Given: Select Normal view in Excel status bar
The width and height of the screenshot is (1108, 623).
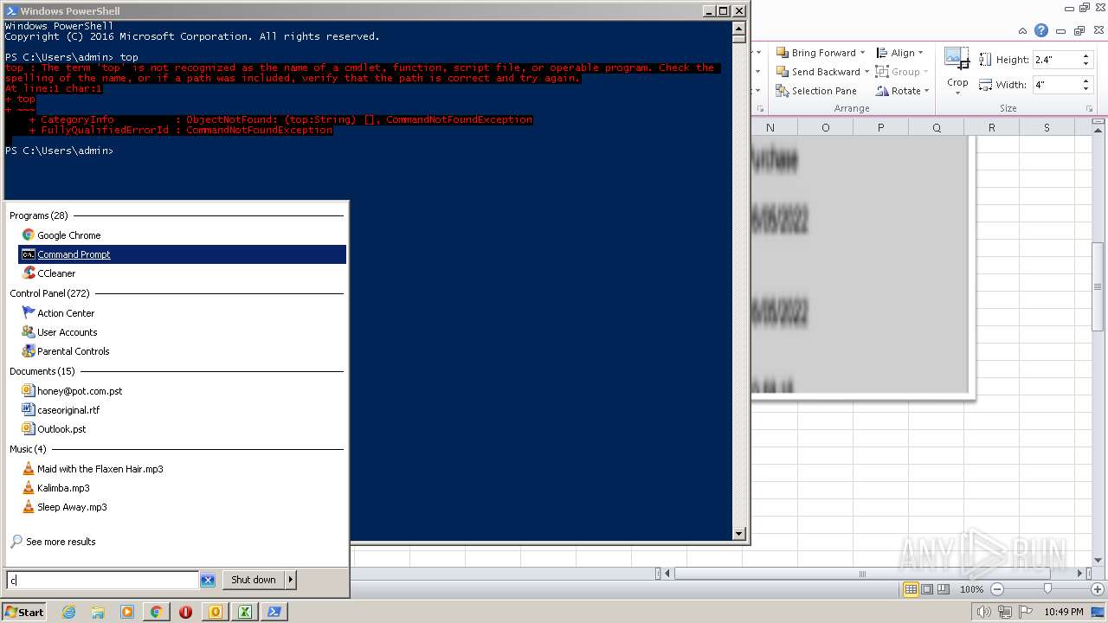Looking at the screenshot, I should (x=911, y=589).
